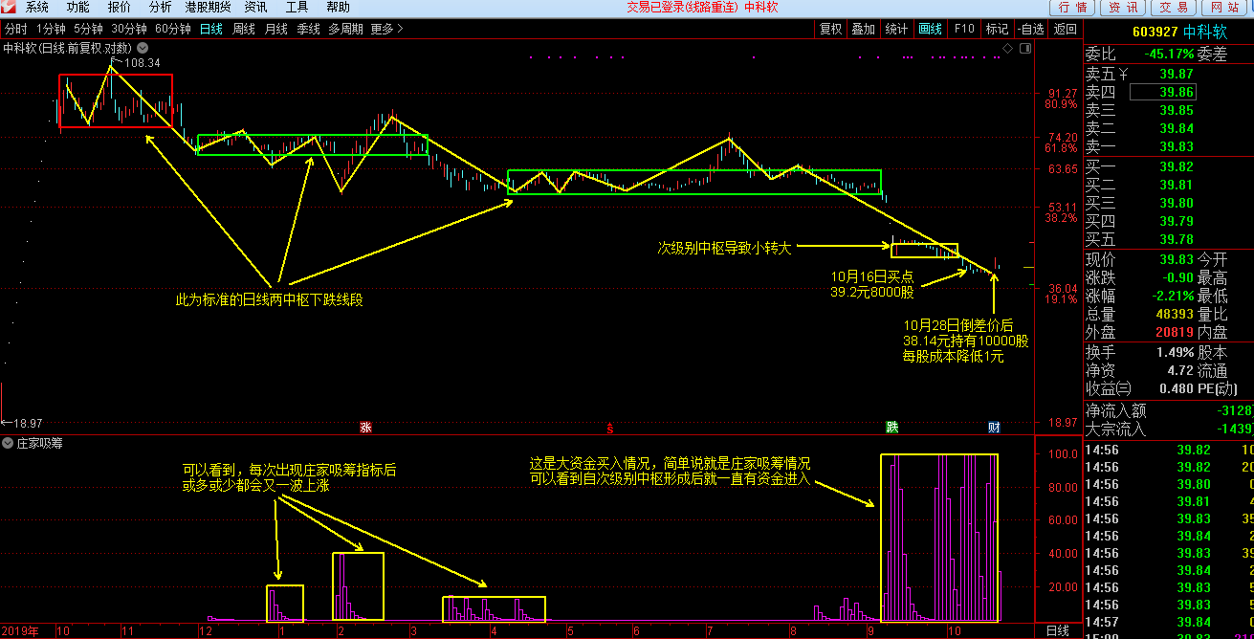Click the green 跌 event marker
The width and height of the screenshot is (1254, 639).
[x=891, y=428]
